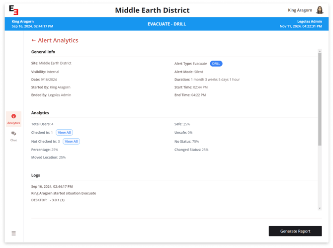The image size is (333, 248).
Task: View all checked in users
Action: tap(64, 133)
